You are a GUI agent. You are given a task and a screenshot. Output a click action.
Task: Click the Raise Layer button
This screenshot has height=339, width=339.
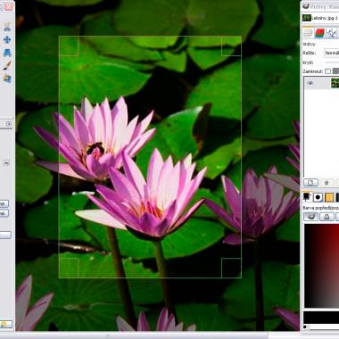[327, 182]
